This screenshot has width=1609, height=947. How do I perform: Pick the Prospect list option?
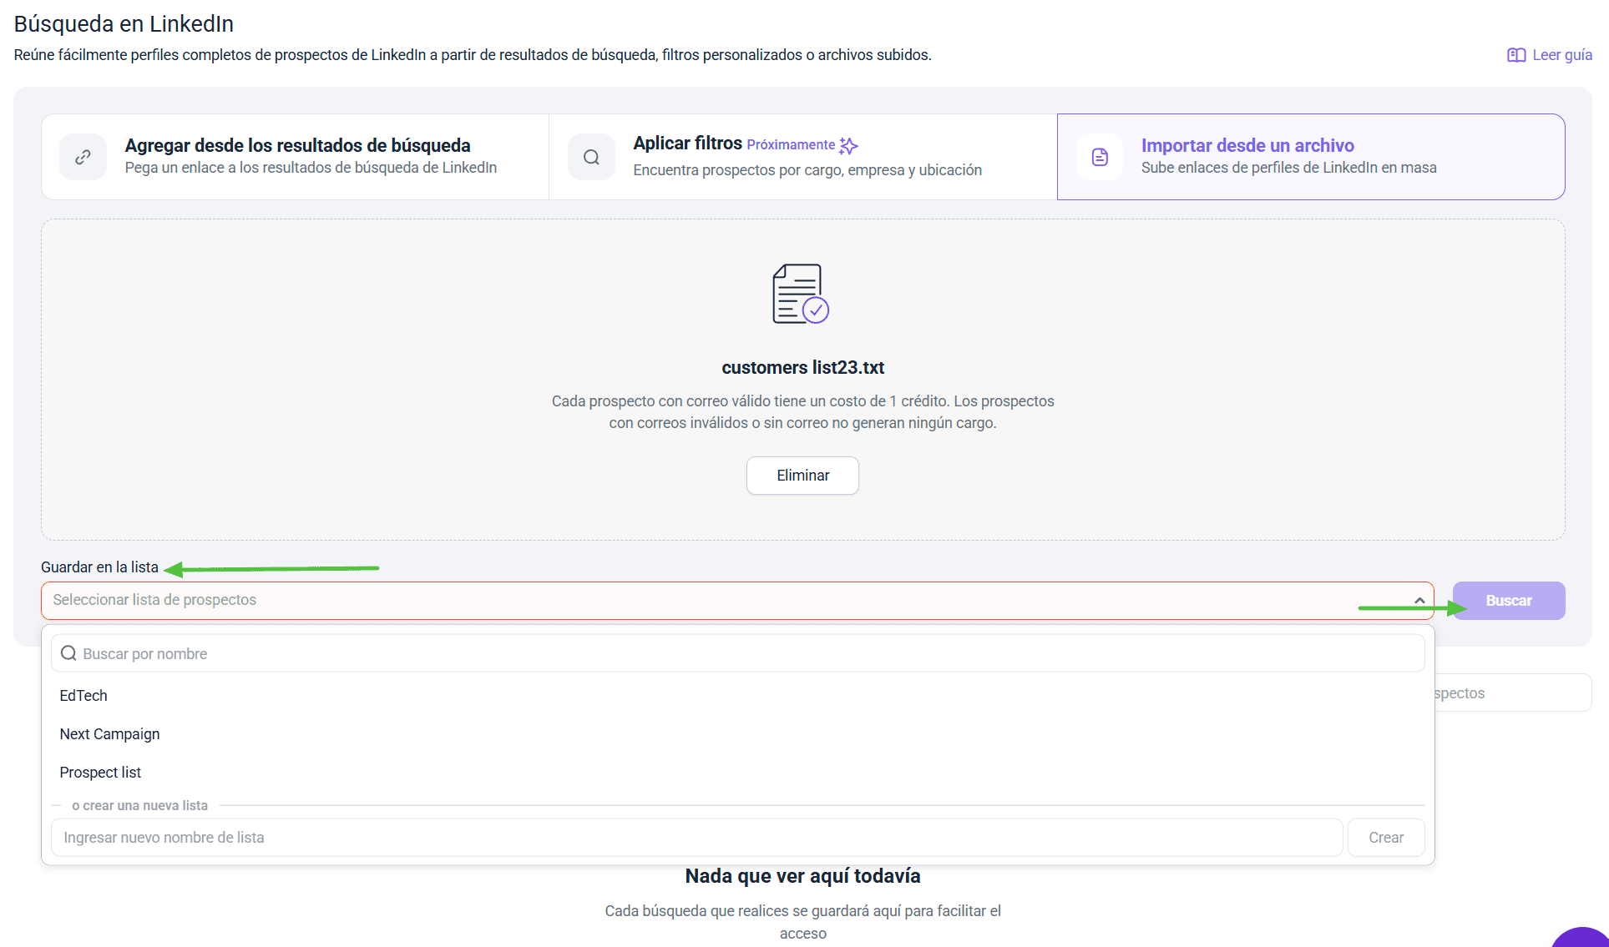[x=100, y=773]
